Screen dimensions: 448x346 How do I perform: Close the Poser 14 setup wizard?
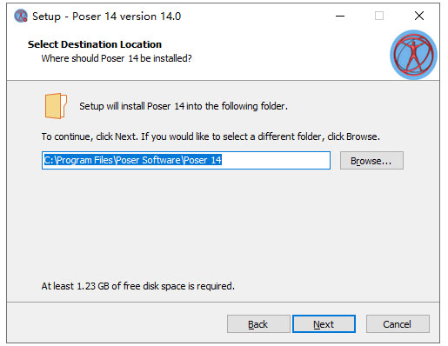point(419,16)
